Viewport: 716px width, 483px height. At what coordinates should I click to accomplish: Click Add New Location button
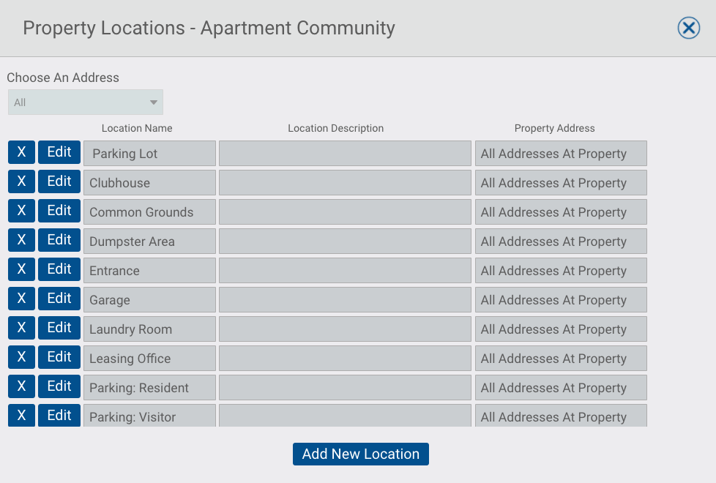pos(361,454)
